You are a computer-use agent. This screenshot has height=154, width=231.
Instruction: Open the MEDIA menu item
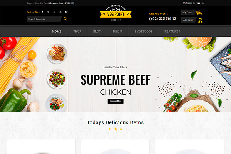(x=117, y=32)
